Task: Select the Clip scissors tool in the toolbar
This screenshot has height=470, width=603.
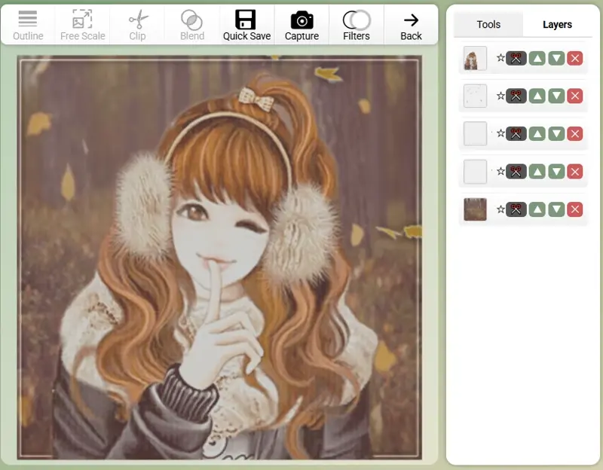Action: click(137, 20)
